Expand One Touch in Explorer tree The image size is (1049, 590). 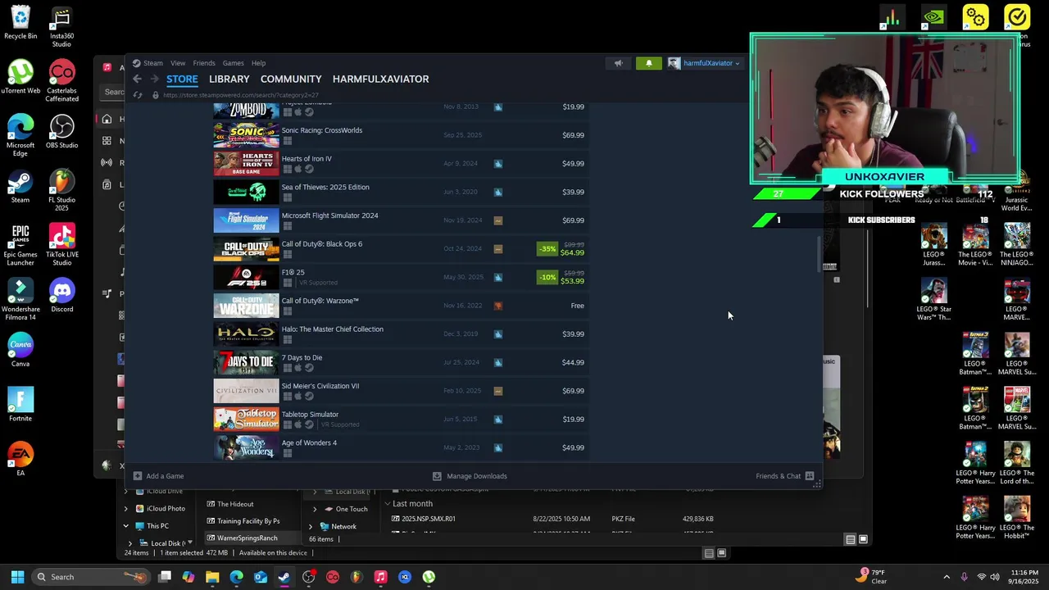[315, 509]
